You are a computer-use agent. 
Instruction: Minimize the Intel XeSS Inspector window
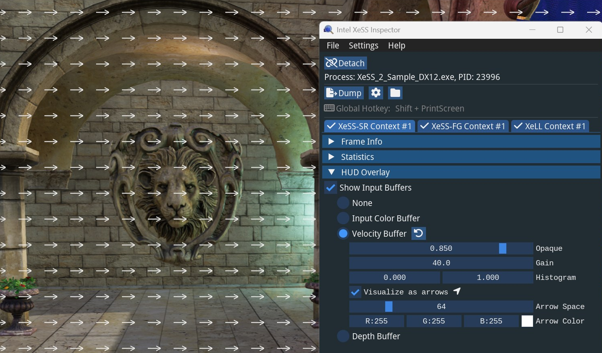tap(532, 29)
